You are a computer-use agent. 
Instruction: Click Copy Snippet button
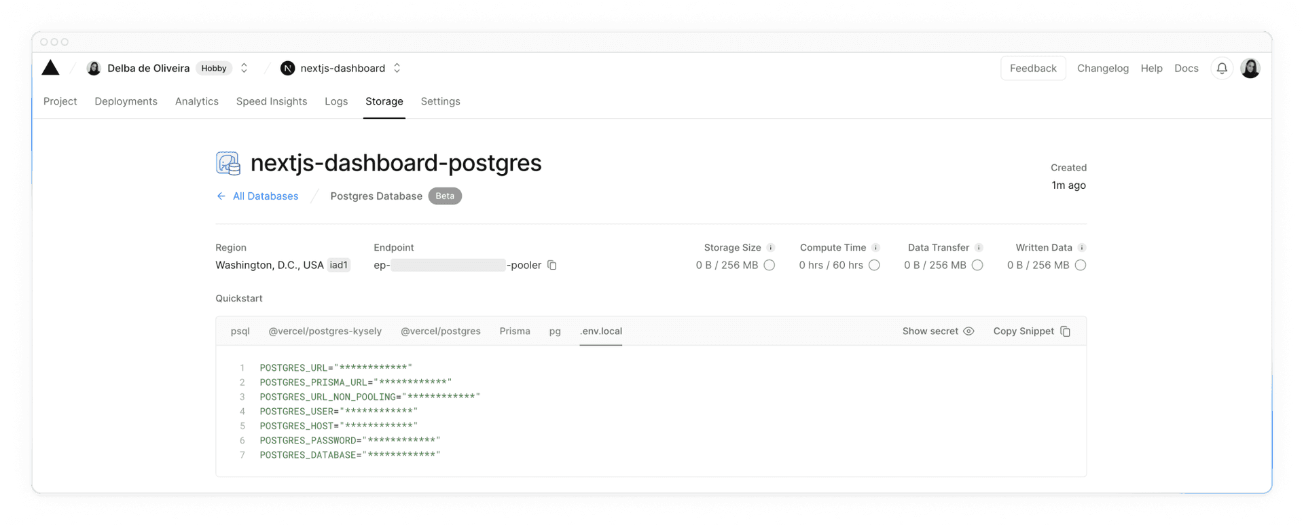pyautogui.click(x=1032, y=331)
